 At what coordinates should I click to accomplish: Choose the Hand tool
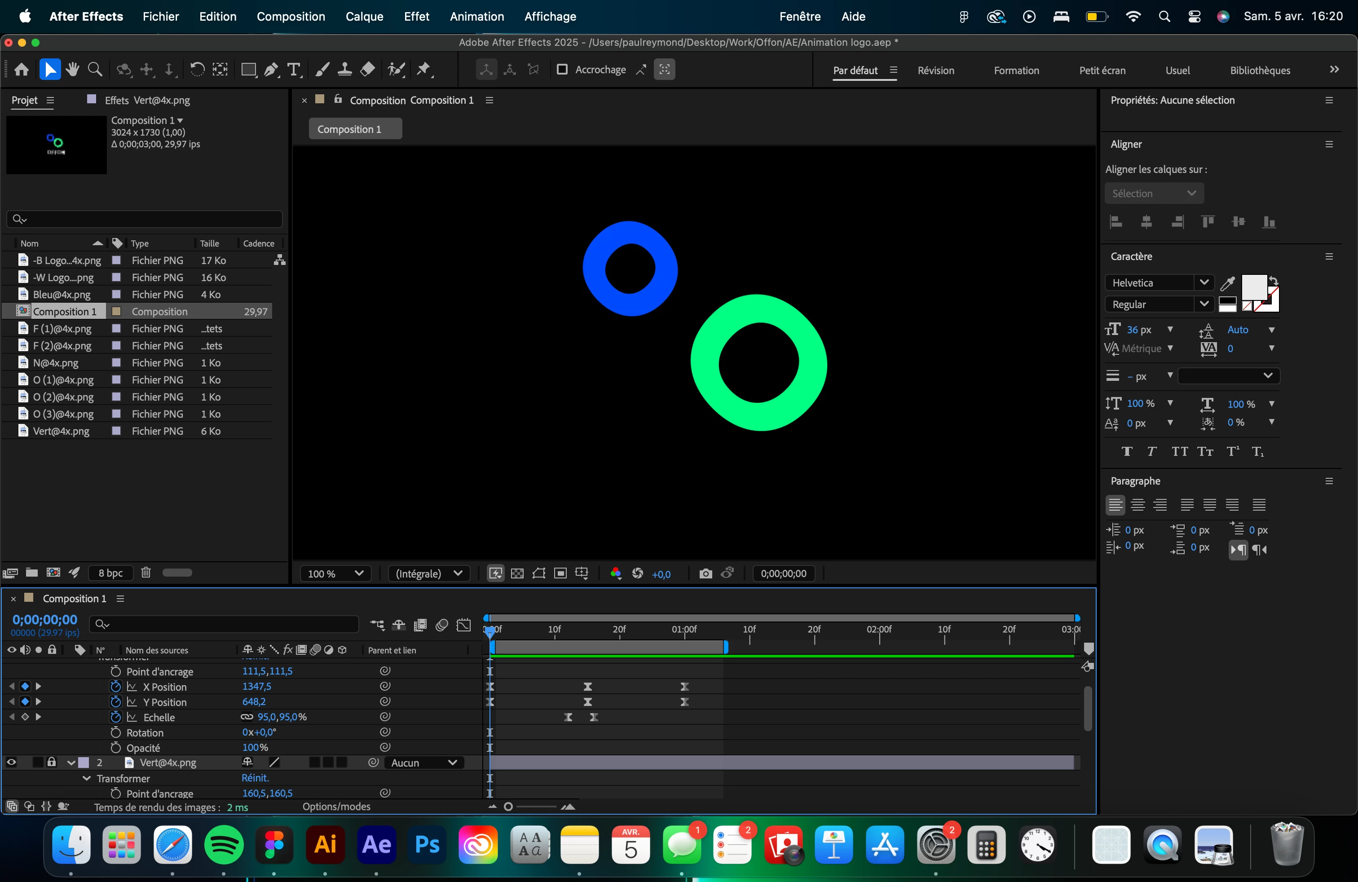[x=72, y=70]
